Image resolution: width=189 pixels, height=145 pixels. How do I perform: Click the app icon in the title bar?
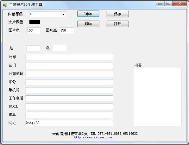(x=5, y=5)
